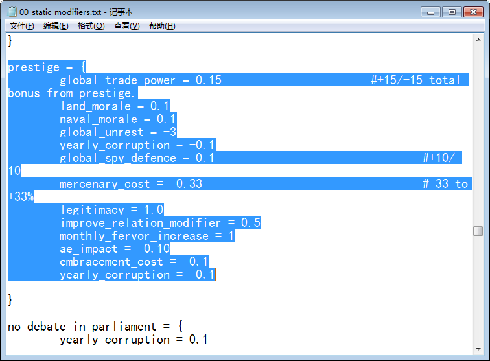Open the 编辑(E) menu

pyautogui.click(x=56, y=26)
